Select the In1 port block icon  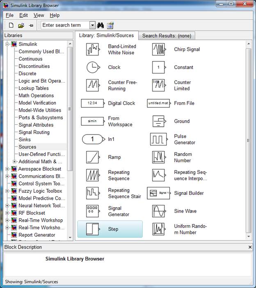pyautogui.click(x=94, y=139)
